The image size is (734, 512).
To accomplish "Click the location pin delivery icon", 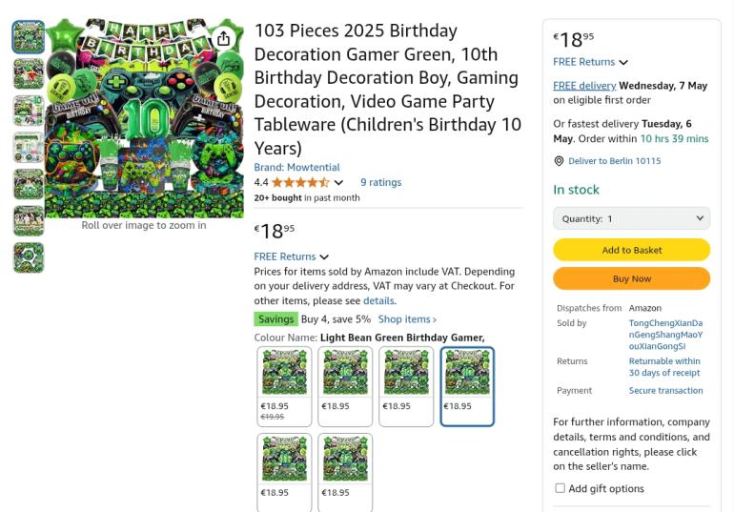I will (x=559, y=161).
